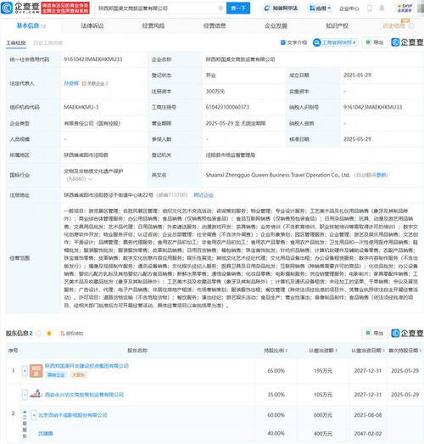Screen dimensions: 424x444
Task: Click the blue 查一下 search button
Action: point(238,8)
